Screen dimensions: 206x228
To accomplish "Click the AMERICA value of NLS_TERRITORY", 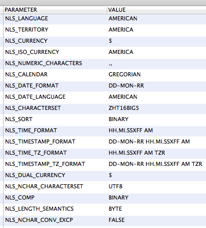I will tap(121, 30).
